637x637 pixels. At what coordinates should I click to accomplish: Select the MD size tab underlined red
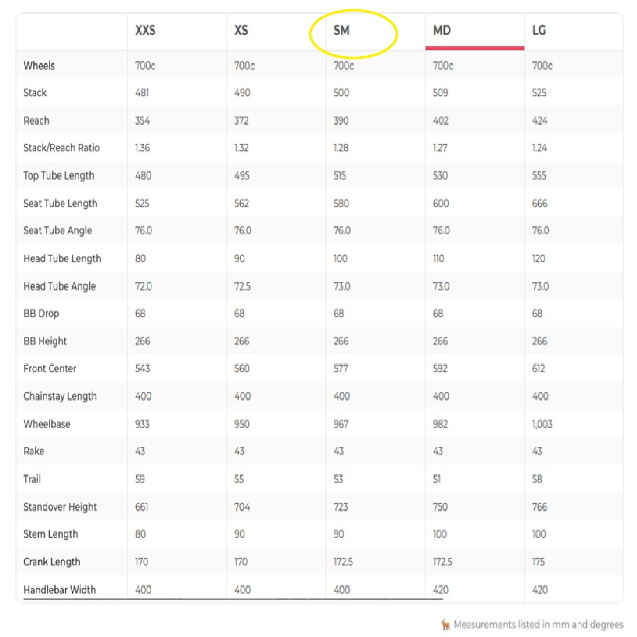pos(442,31)
